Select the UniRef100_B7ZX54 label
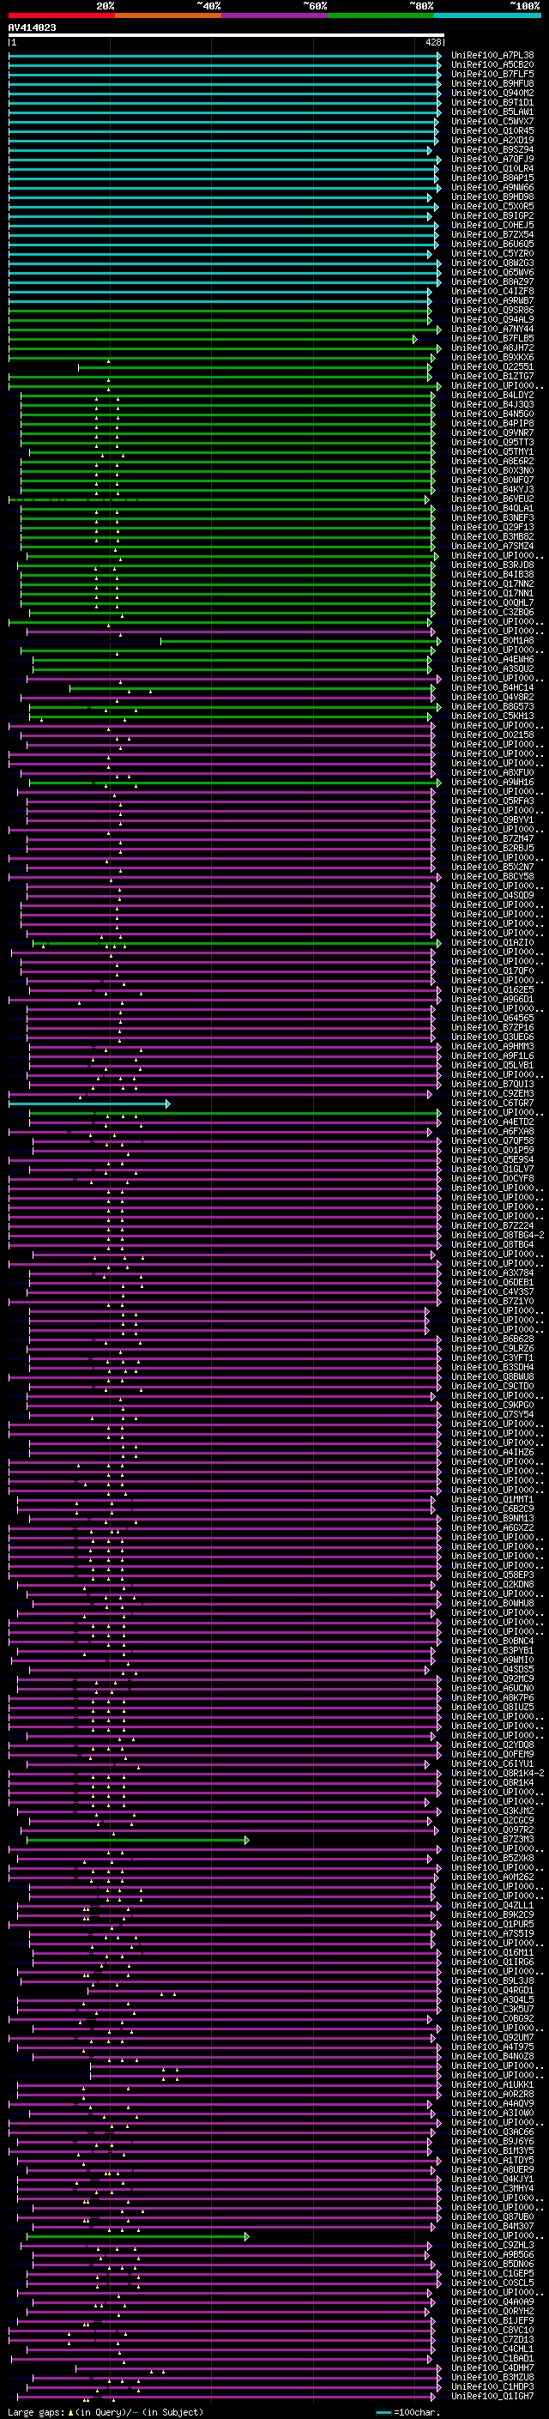Image resolution: width=549 pixels, height=2419 pixels. pos(492,235)
